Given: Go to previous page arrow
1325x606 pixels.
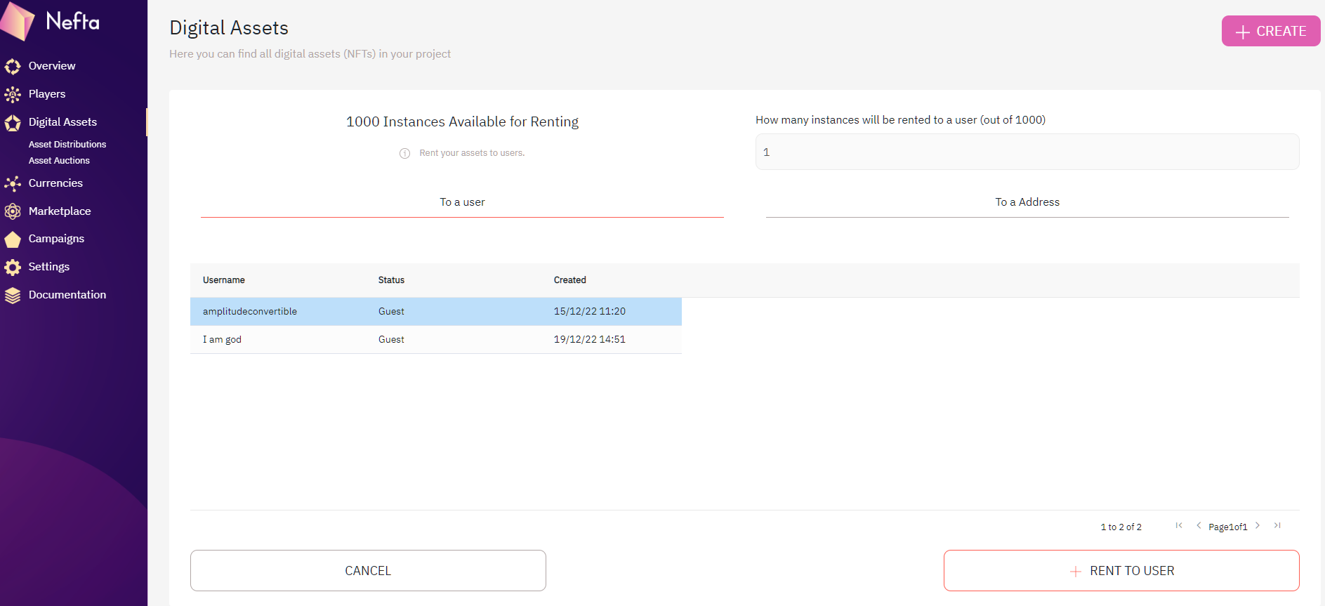Looking at the screenshot, I should 1199,525.
